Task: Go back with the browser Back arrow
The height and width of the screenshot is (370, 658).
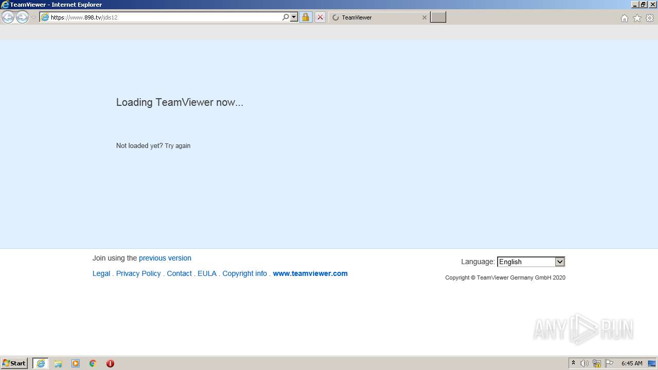Action: click(8, 17)
